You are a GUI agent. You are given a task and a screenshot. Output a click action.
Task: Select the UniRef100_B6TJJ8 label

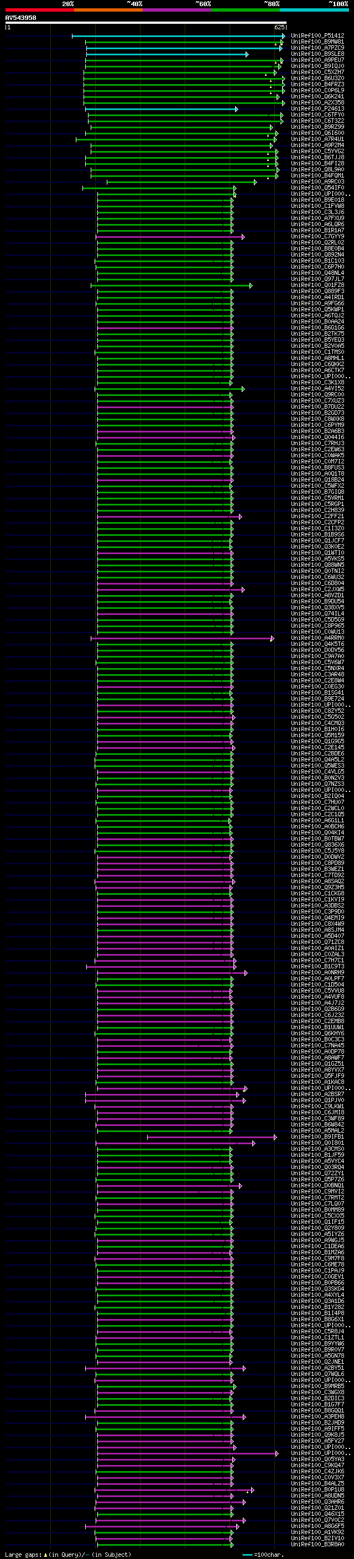click(317, 158)
